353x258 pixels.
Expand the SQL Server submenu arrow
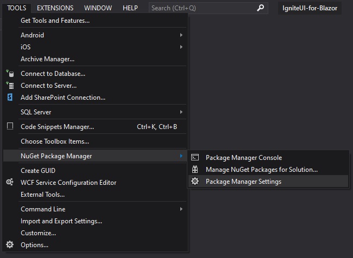(x=181, y=112)
